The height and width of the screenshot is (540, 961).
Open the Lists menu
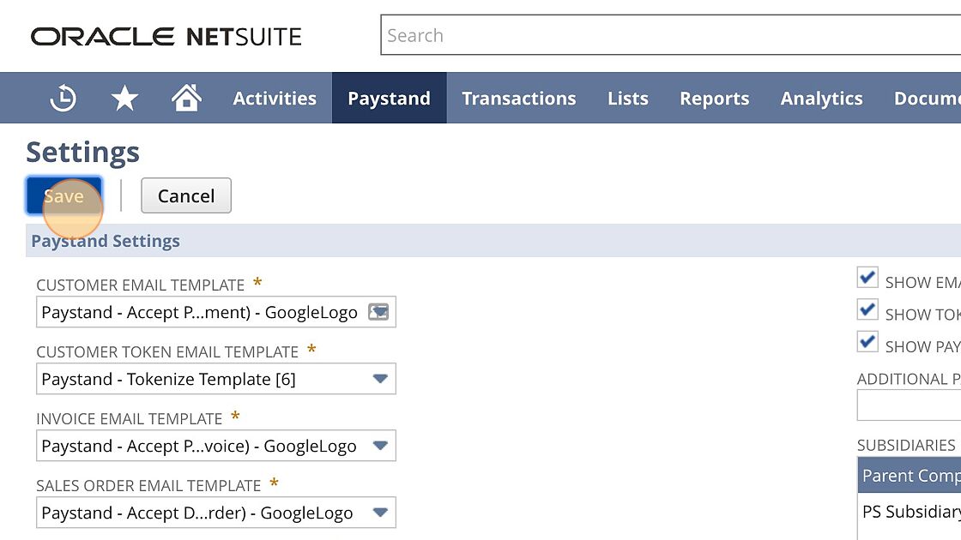(628, 98)
